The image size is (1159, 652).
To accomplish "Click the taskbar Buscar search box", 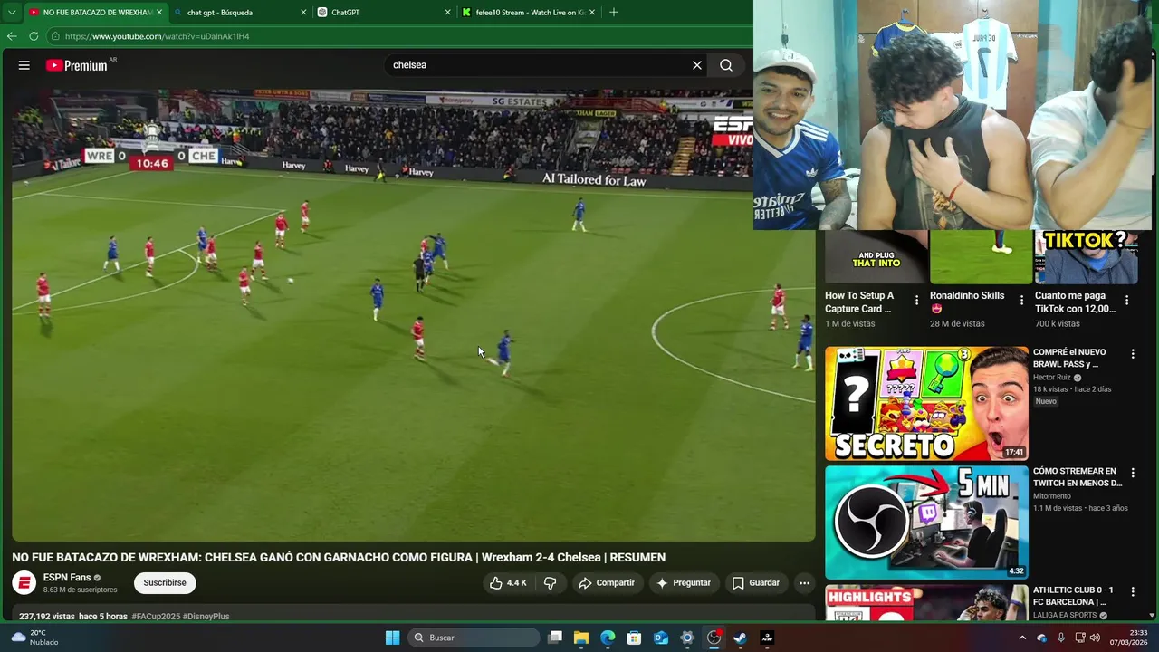I will click(x=474, y=638).
